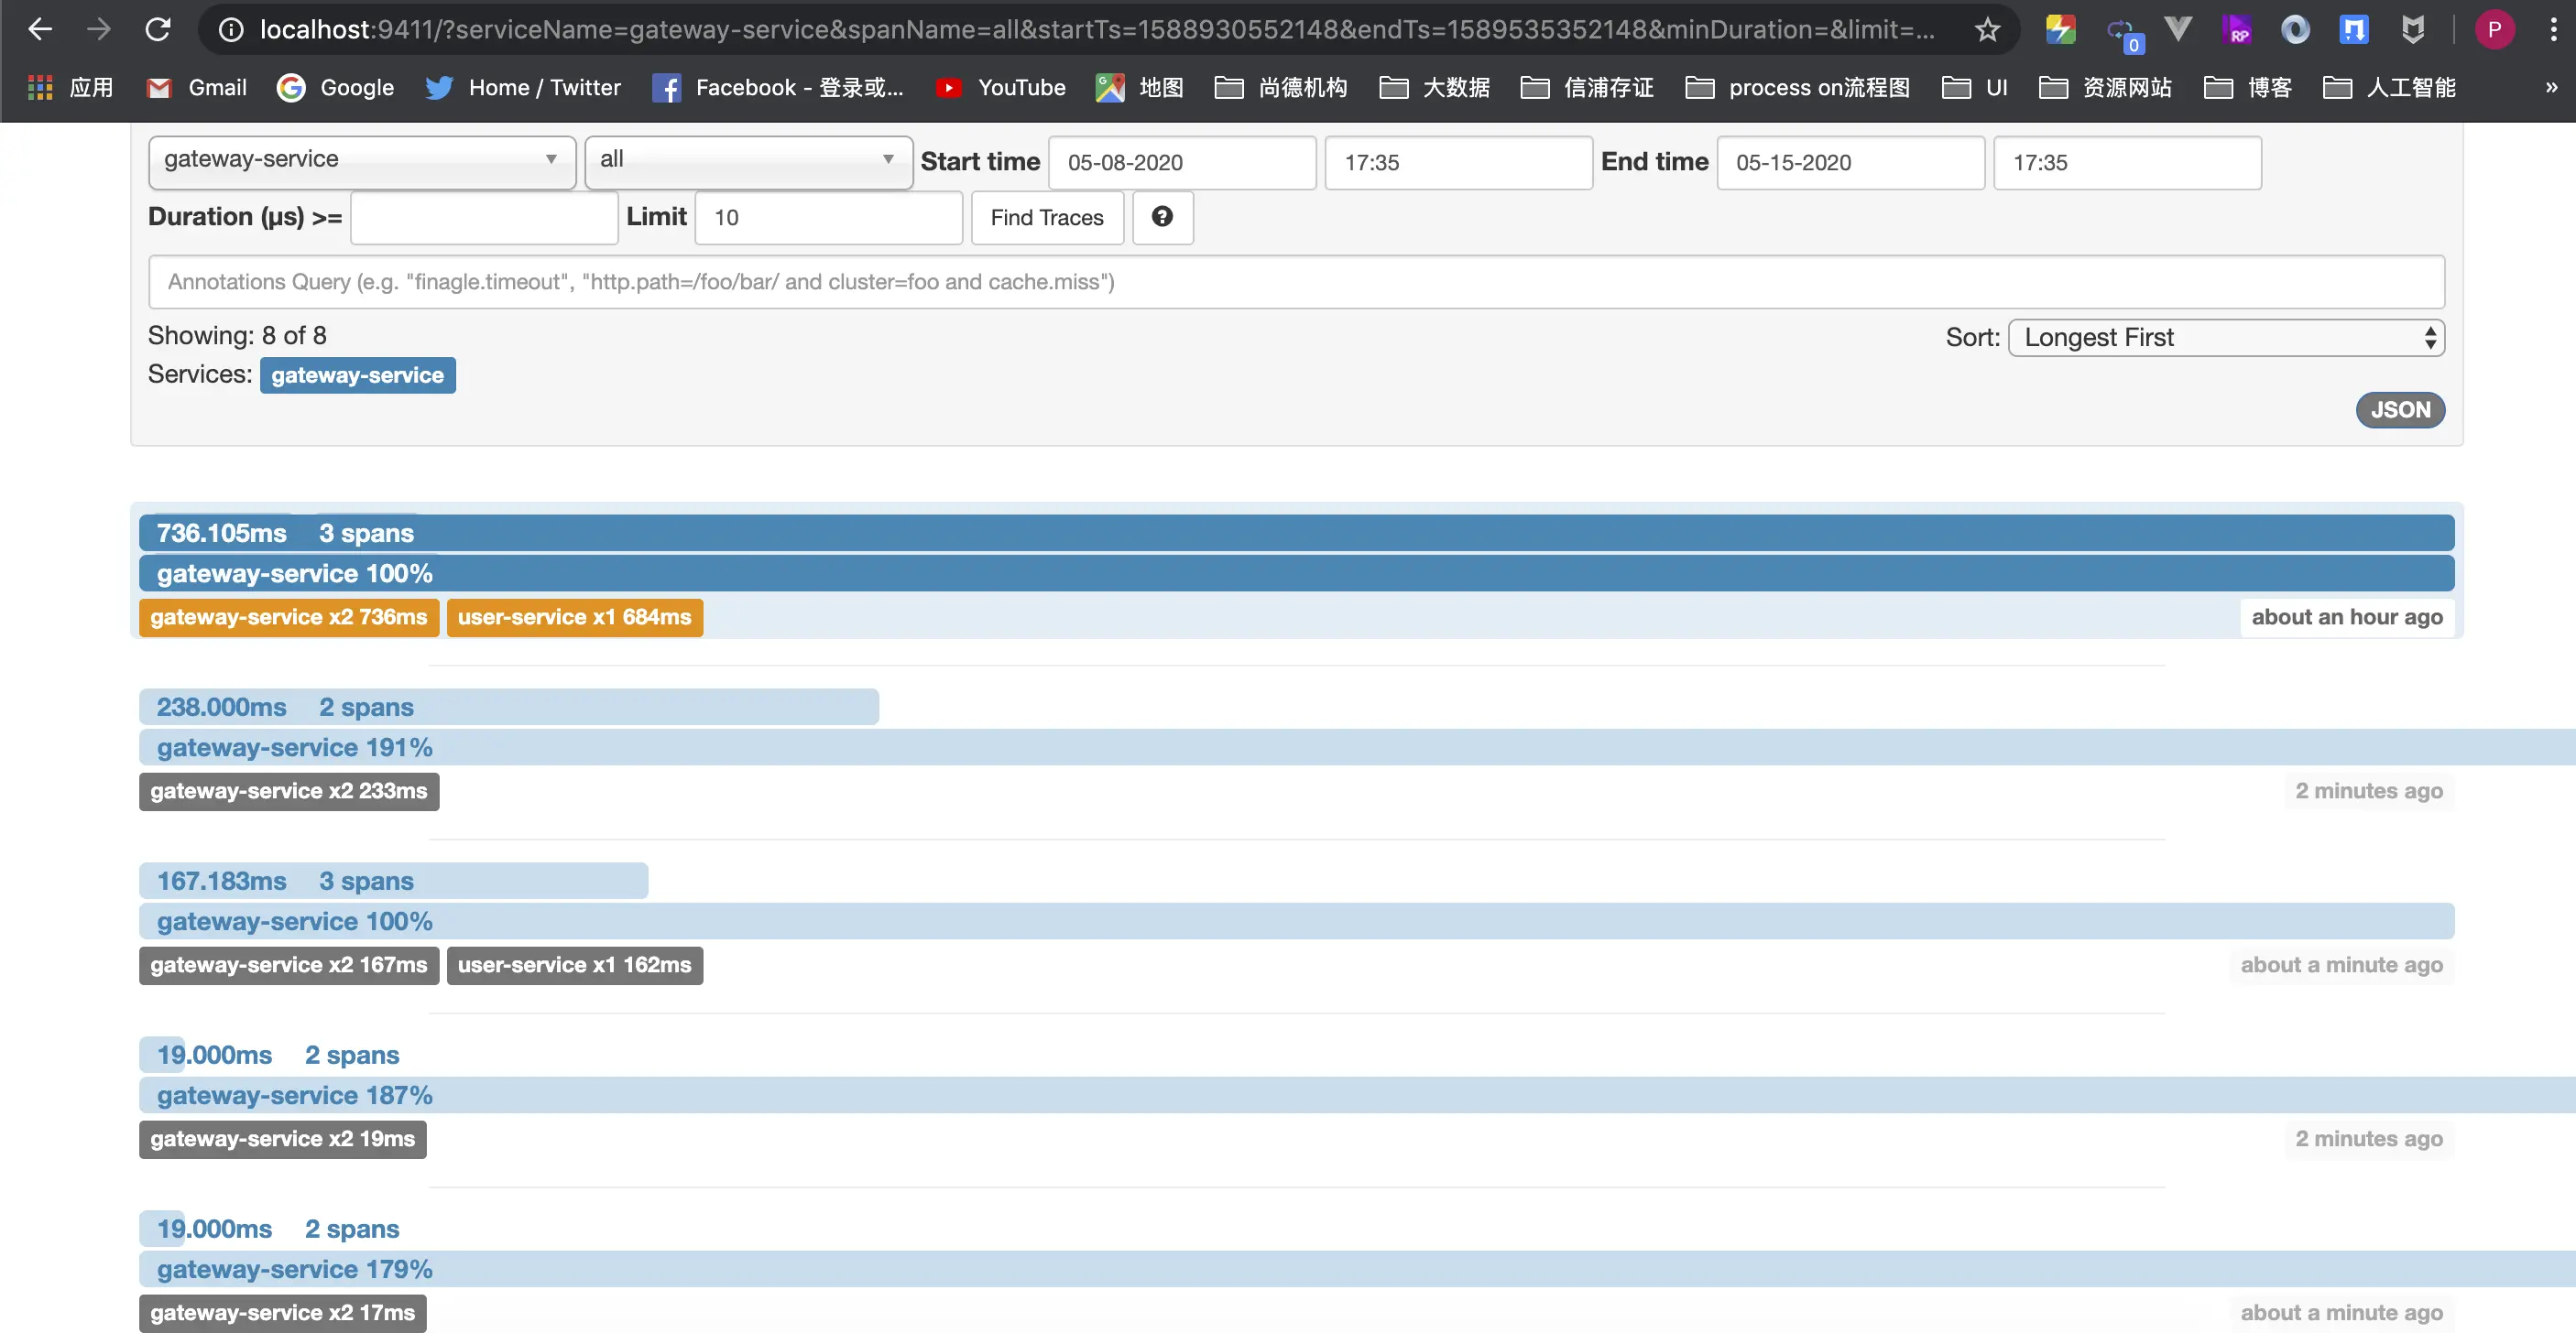Viewport: 2576px width, 1333px height.
Task: Open the 736.105ms trace bar
Action: (1295, 533)
